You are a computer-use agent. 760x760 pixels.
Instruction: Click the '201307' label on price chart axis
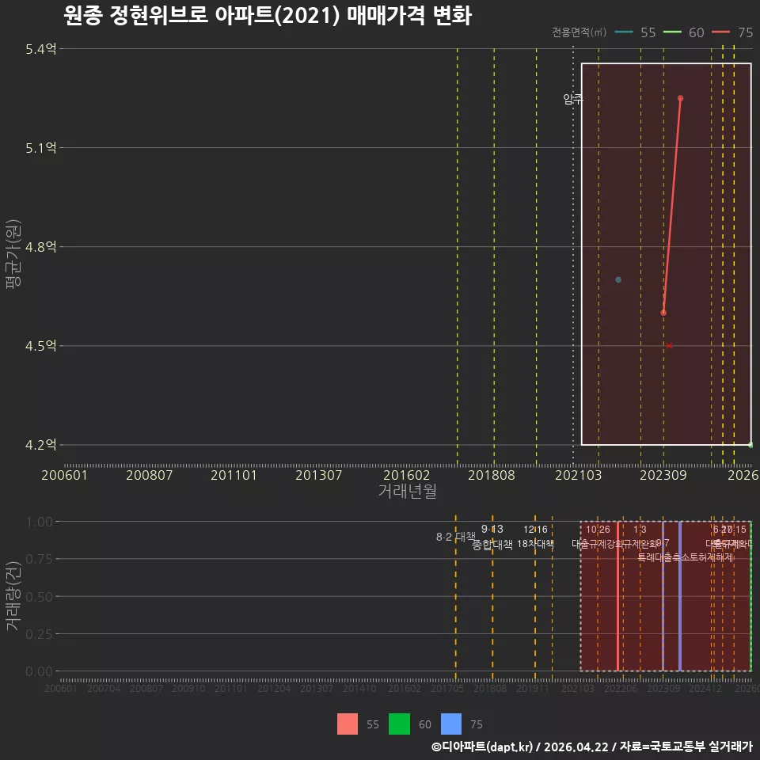[318, 475]
